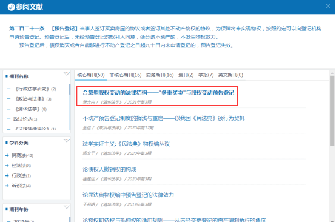Select 经济法(8) subject entry
This screenshot has height=222, width=336.
[x=21, y=166]
